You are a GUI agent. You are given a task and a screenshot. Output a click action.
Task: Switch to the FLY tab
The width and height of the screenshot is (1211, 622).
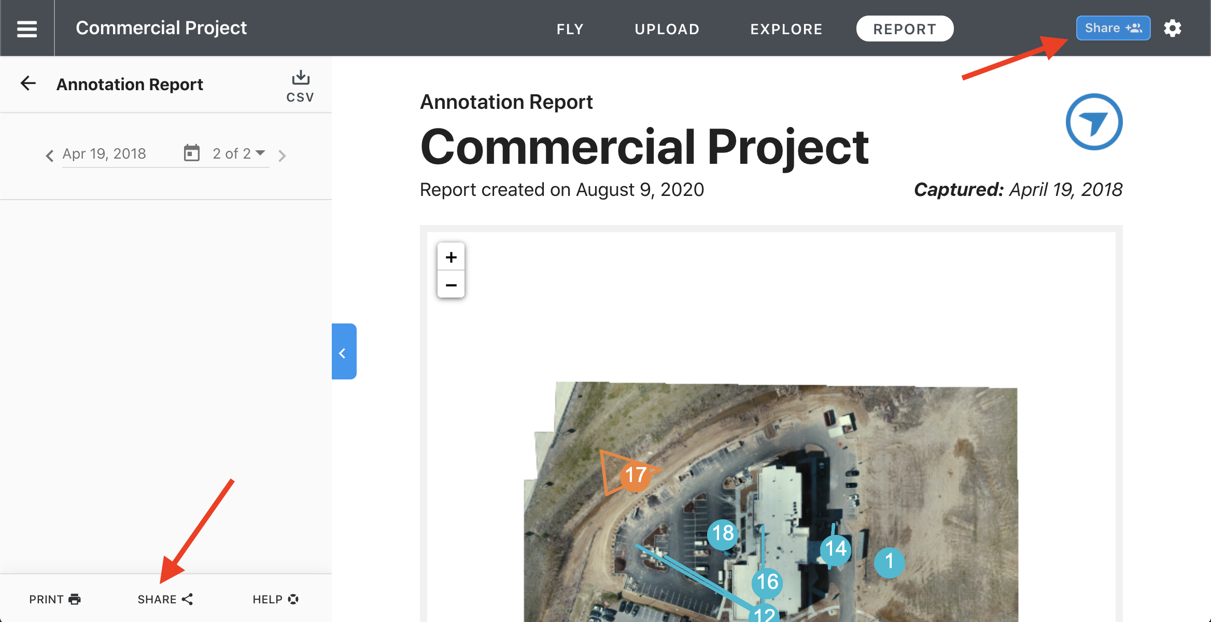570,29
